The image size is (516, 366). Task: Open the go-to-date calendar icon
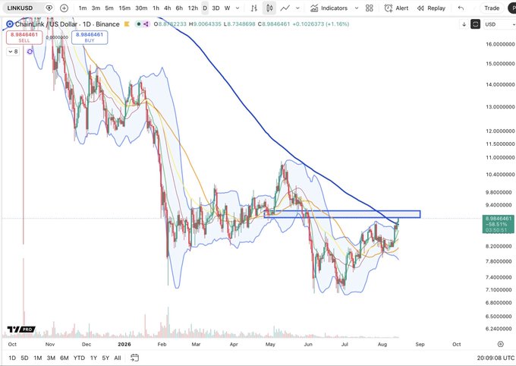(134, 358)
